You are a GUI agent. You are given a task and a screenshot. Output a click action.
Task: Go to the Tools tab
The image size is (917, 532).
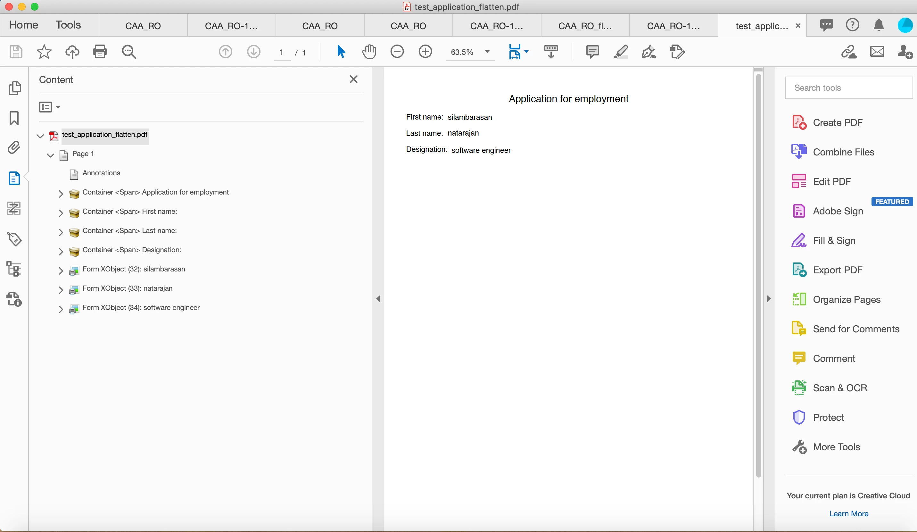(68, 25)
